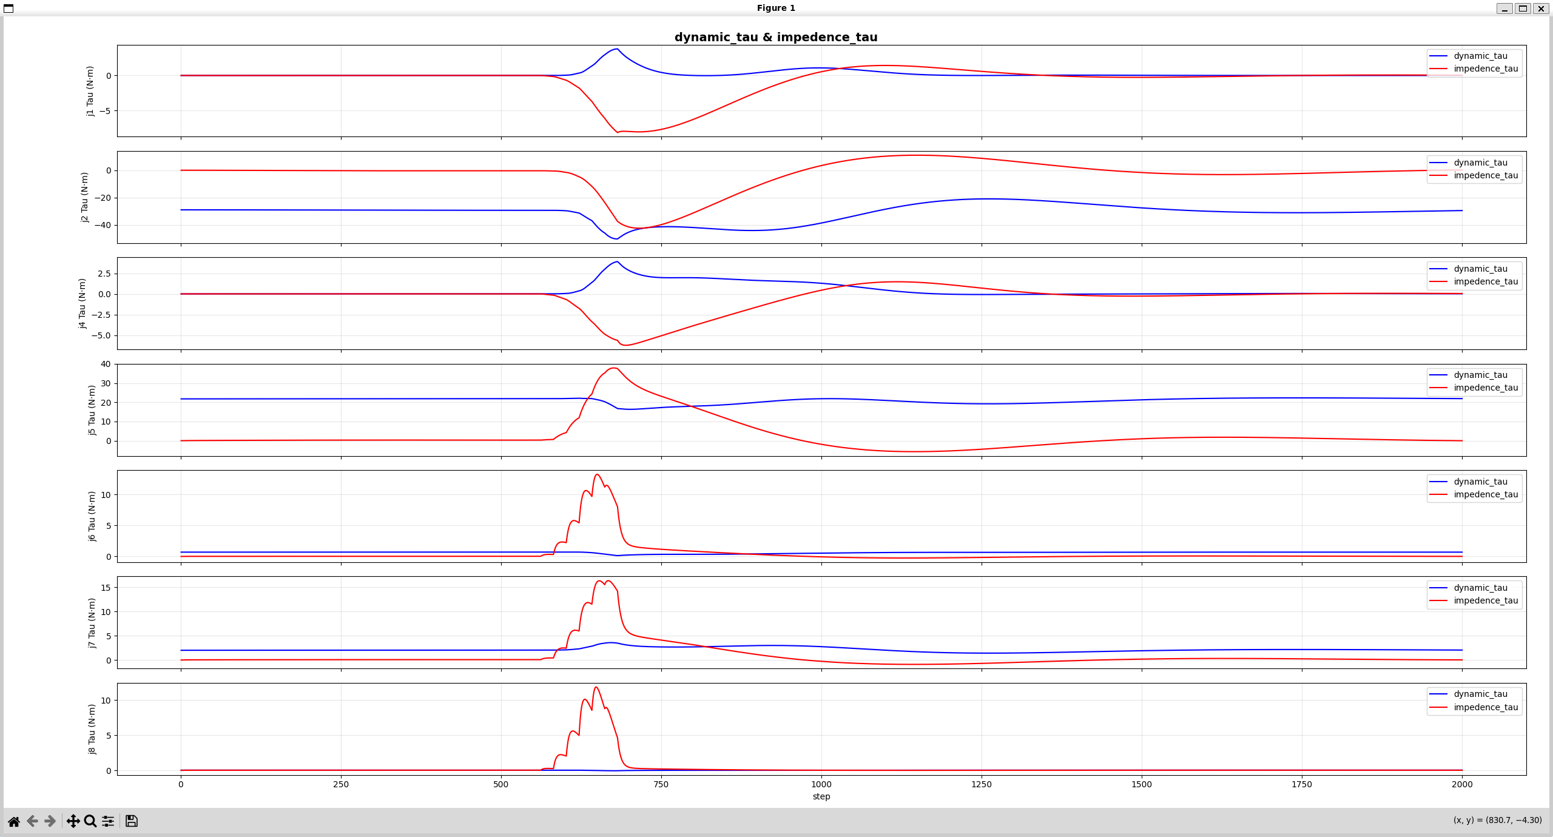Screen dimensions: 1553x837
Task: Click the red legend line in j8 plot
Action: [1438, 707]
